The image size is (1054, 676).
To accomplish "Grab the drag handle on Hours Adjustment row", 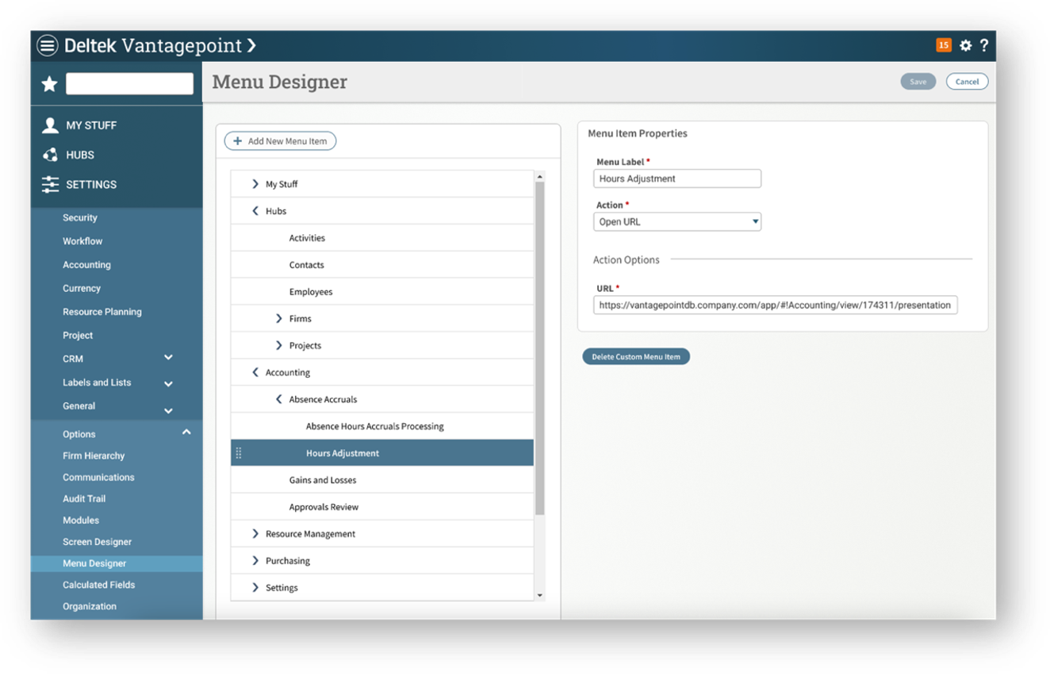I will click(x=239, y=453).
